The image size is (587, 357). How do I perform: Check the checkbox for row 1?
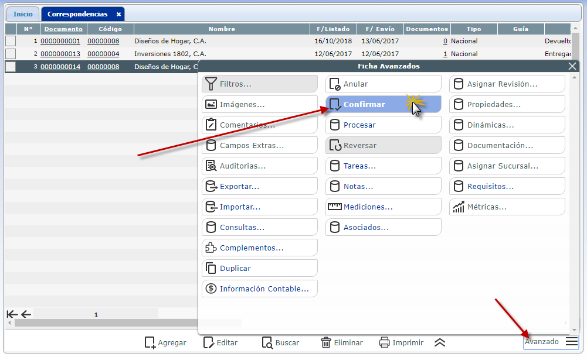[11, 41]
